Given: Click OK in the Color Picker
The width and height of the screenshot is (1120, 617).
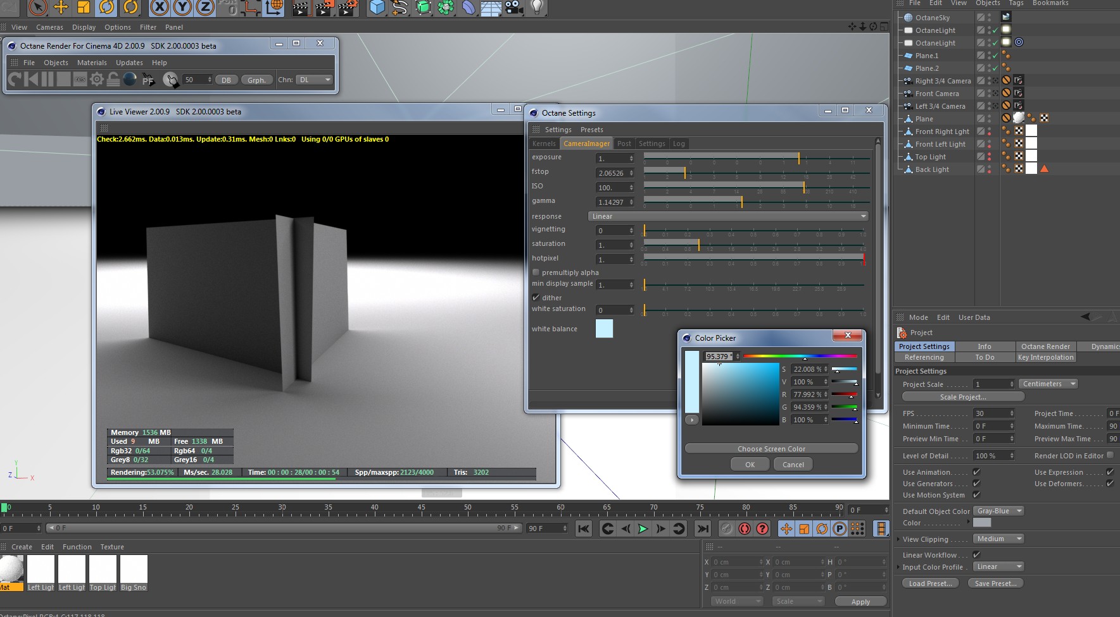Looking at the screenshot, I should [750, 465].
